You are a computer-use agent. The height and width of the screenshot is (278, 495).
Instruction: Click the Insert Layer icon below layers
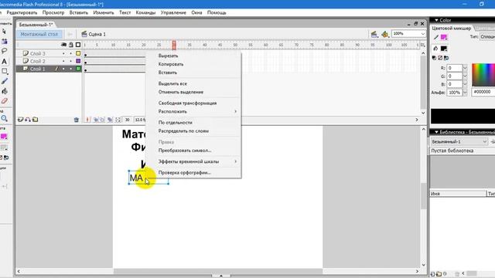coord(21,120)
